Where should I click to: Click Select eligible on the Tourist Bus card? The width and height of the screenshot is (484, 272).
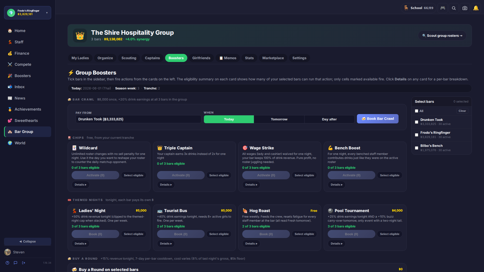coord(219,234)
